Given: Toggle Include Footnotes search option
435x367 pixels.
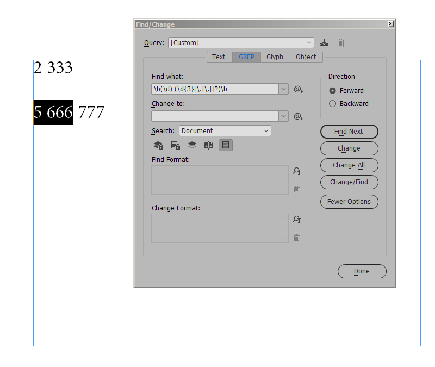Looking at the screenshot, I should point(226,145).
